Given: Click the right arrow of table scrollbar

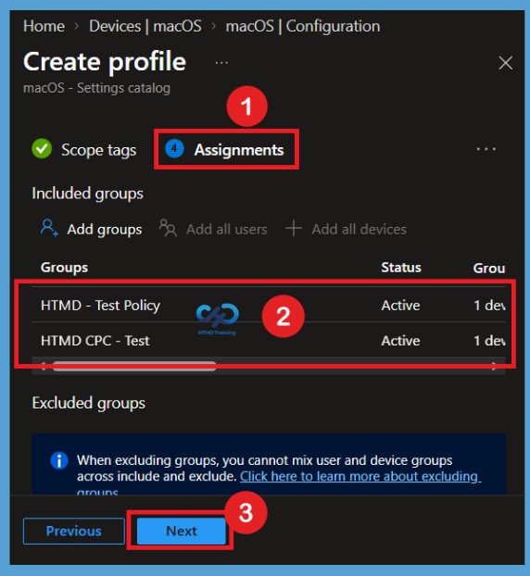Looking at the screenshot, I should coord(495,366).
